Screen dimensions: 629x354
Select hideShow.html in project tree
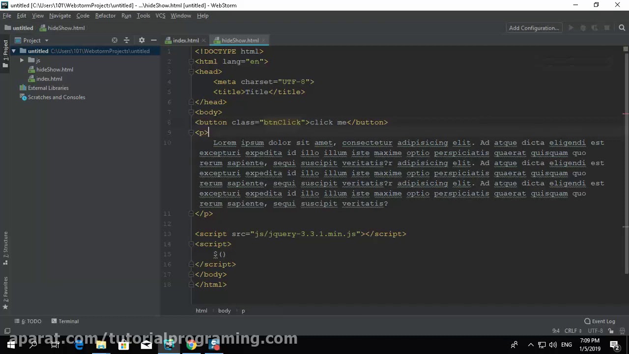[x=55, y=69]
